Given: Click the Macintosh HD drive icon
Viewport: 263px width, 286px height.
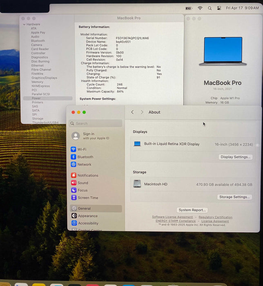Looking at the screenshot, I should 137,184.
